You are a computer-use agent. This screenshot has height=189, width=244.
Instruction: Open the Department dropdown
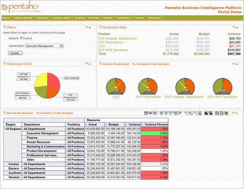[61, 46]
